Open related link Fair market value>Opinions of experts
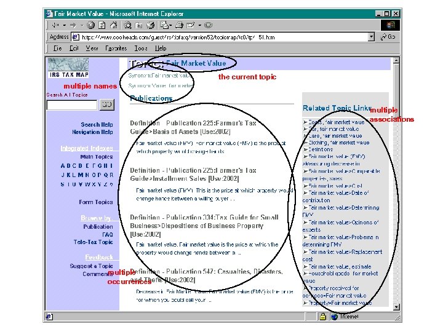 click(340, 226)
